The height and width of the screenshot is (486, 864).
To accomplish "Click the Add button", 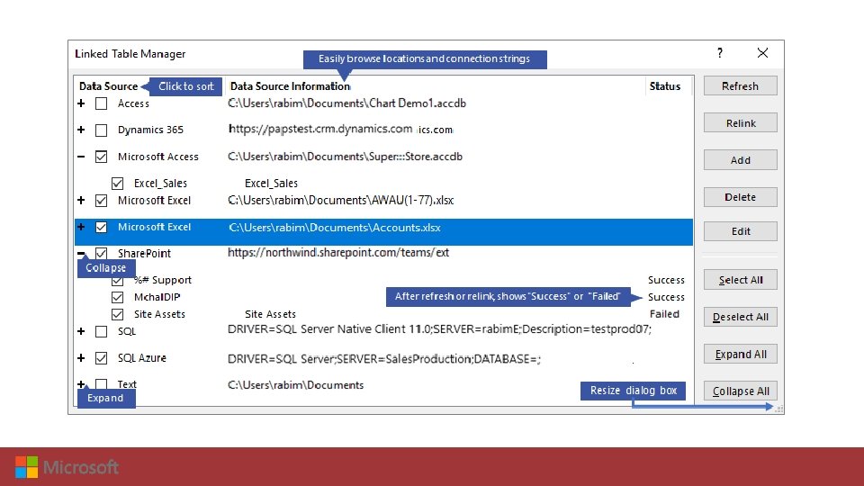I will [740, 160].
